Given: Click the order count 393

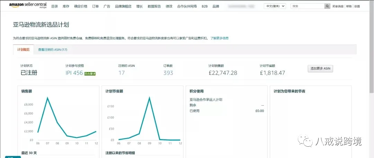Looking at the screenshot, I should click(168, 73).
